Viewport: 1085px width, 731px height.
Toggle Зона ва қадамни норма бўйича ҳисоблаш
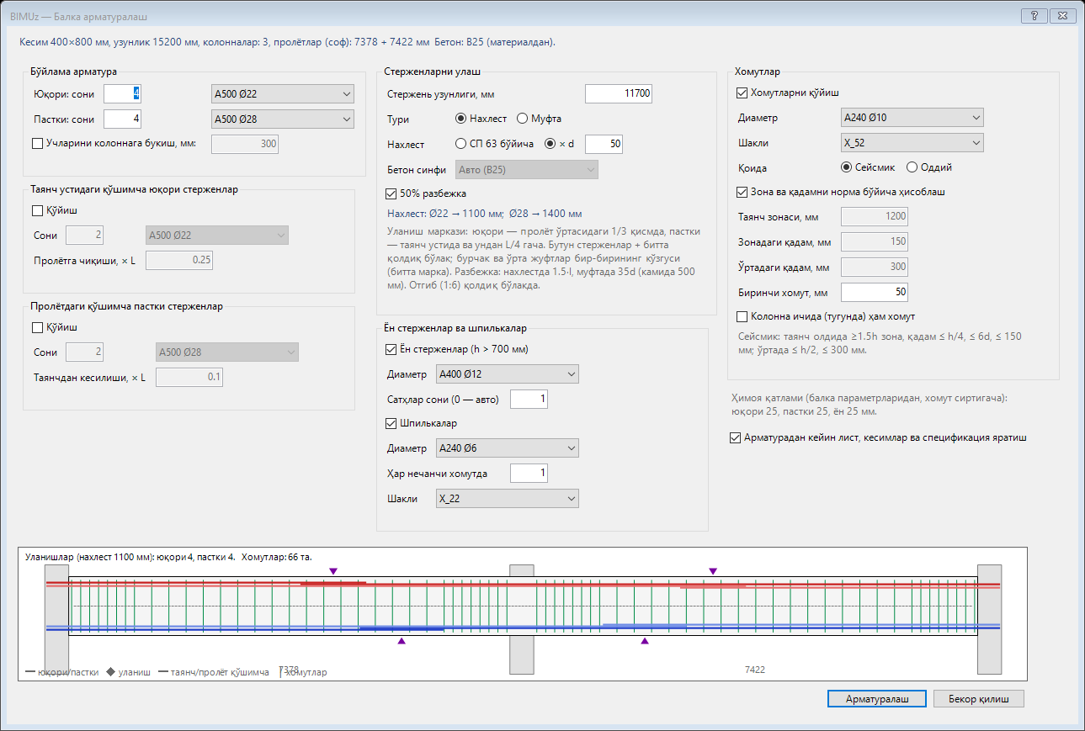point(742,192)
